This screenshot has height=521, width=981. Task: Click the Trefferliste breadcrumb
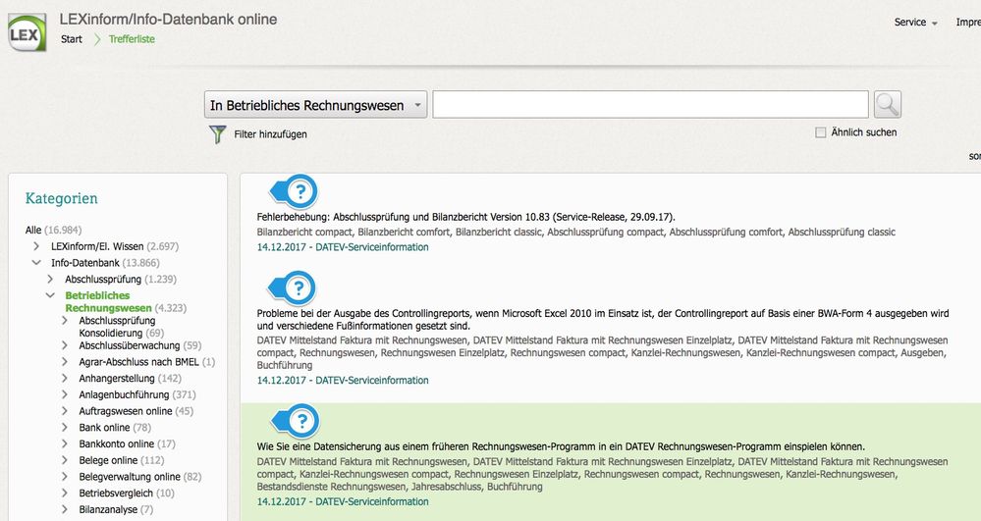click(x=132, y=39)
